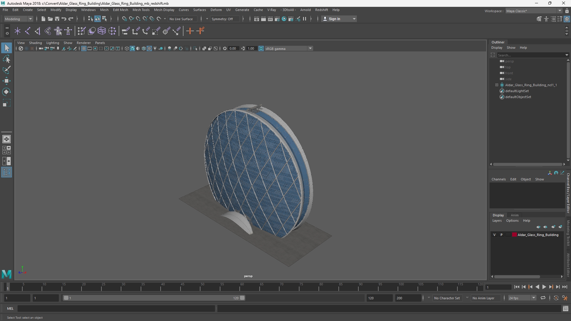The height and width of the screenshot is (321, 571).
Task: Switch to single perspective view layout
Action: [7, 139]
